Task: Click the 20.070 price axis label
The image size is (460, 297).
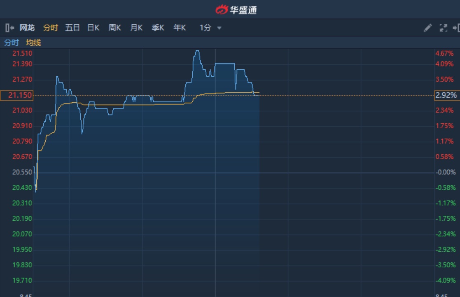Action: [x=22, y=234]
